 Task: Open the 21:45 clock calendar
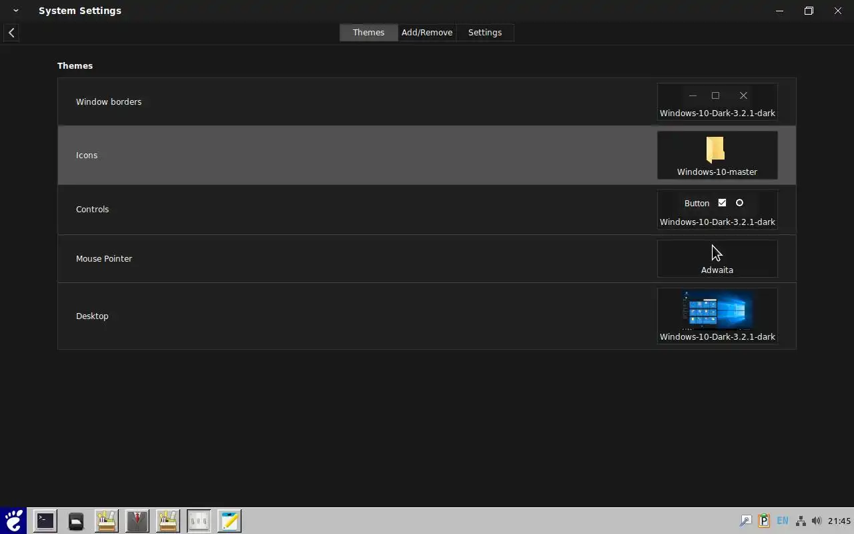839,521
